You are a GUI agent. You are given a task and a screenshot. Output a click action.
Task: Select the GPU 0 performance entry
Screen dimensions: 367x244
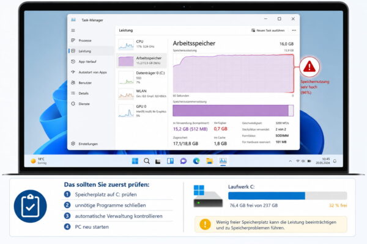[x=142, y=111]
